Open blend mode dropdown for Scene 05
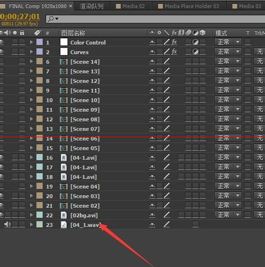265x267 pixels. (228, 148)
